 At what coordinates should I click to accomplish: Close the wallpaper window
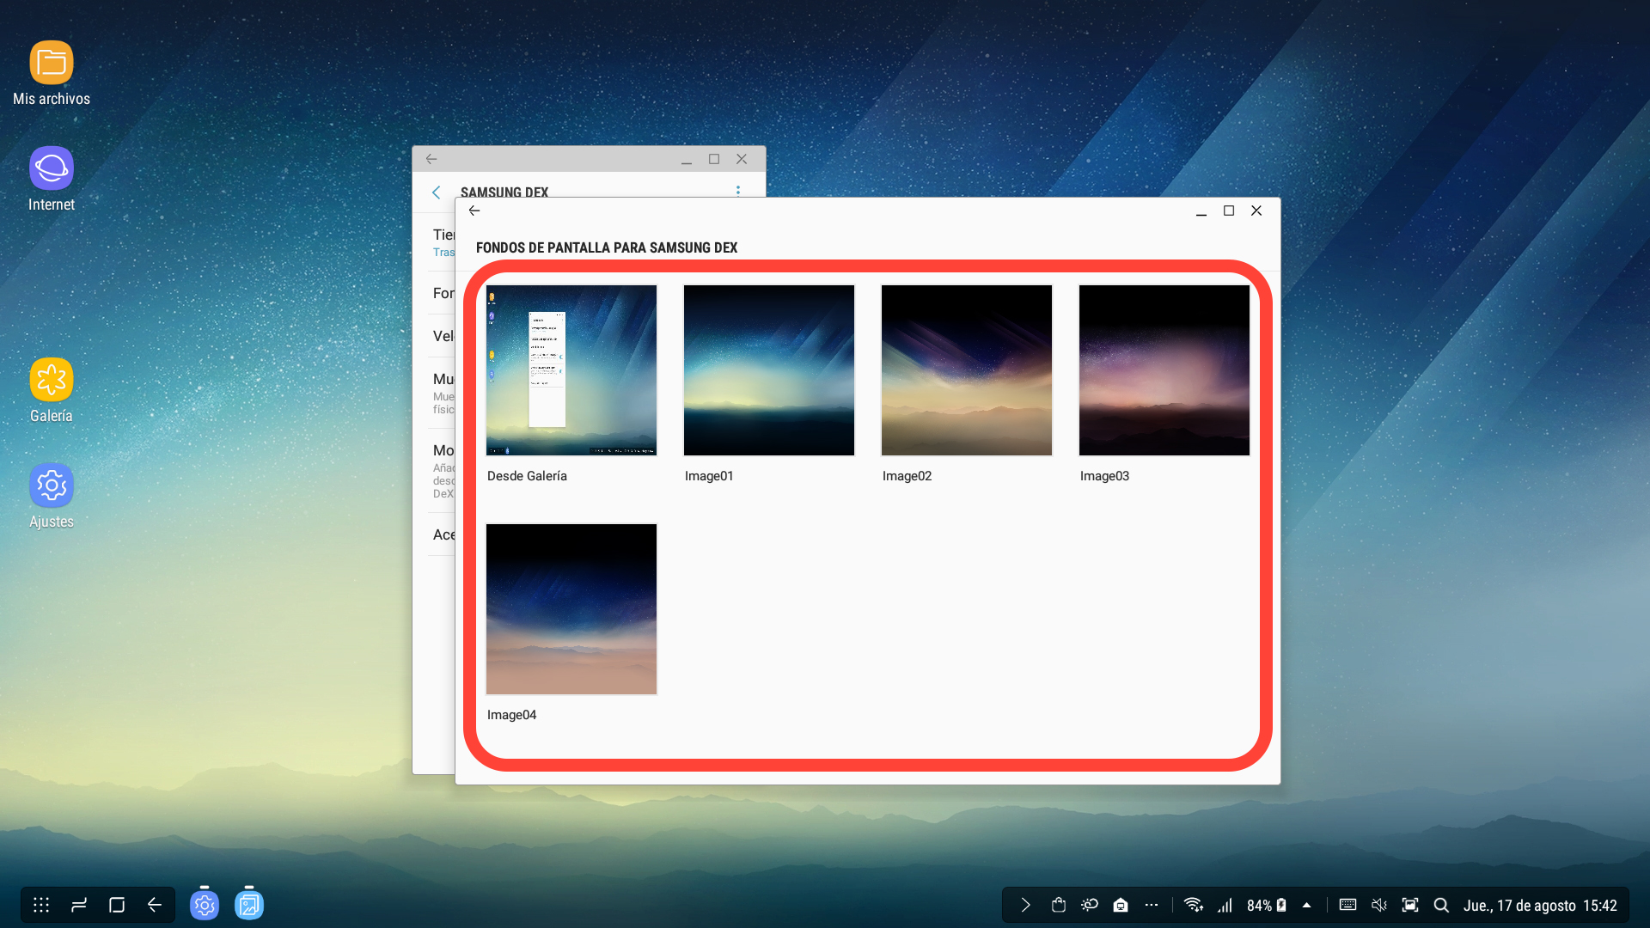tap(1256, 211)
